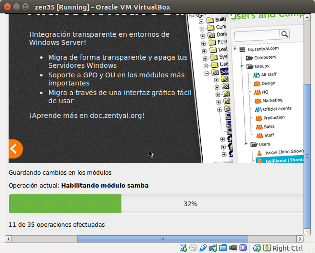This screenshot has width=315, height=253.
Task: Click the vertical scrollbar thumb
Action: pos(307,156)
